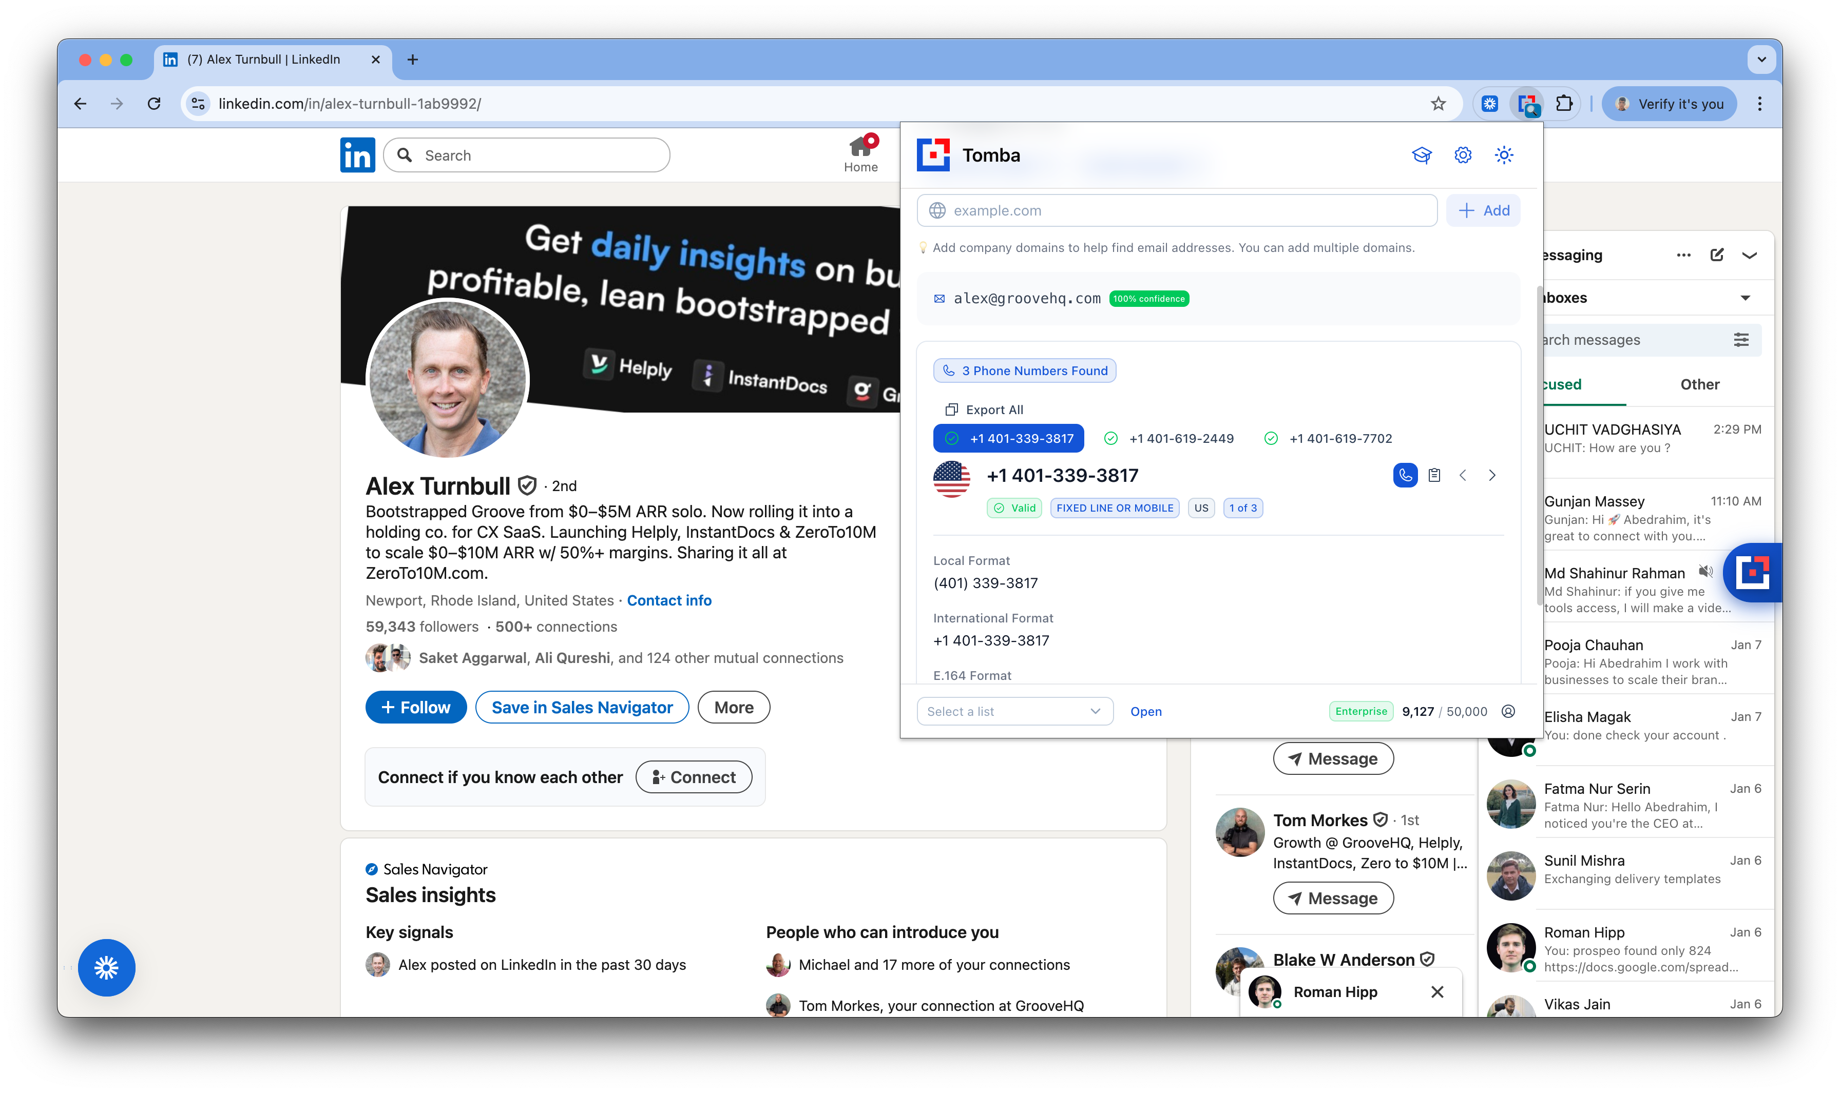Copy phone number with clipboard icon

coord(1434,475)
